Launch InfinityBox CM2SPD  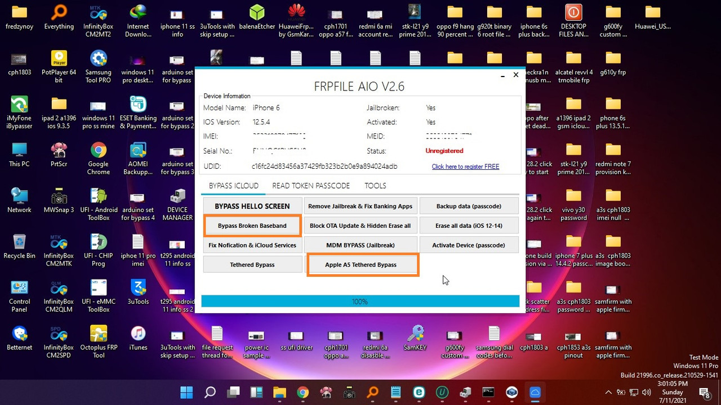click(59, 336)
